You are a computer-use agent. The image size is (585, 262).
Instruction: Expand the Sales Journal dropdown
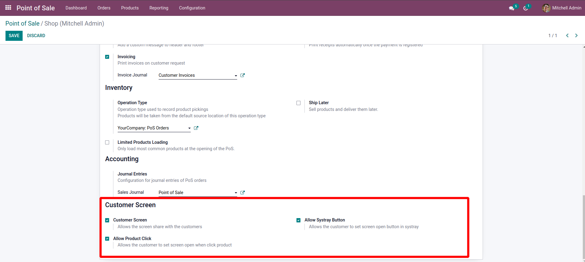pyautogui.click(x=236, y=193)
